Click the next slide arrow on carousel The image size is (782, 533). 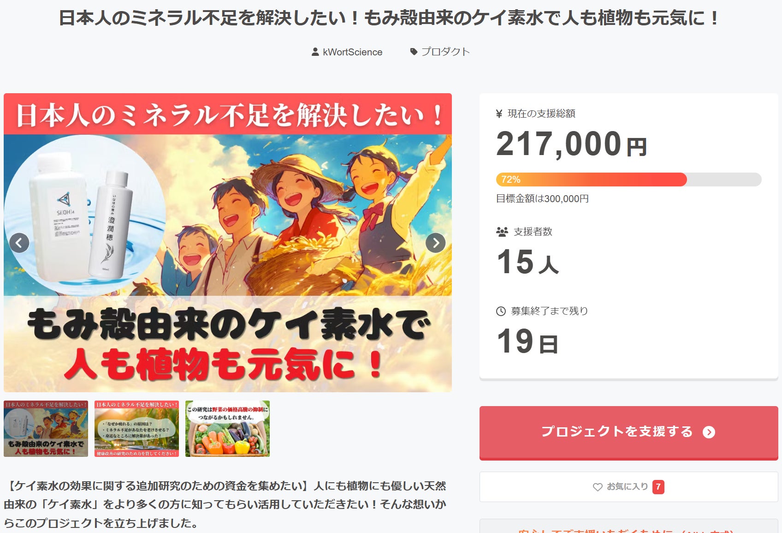click(435, 243)
